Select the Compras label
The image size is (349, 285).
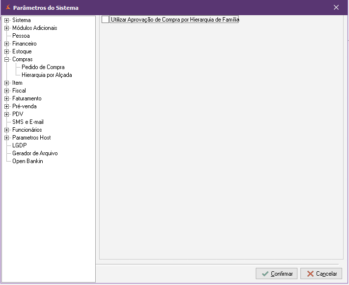(22, 59)
